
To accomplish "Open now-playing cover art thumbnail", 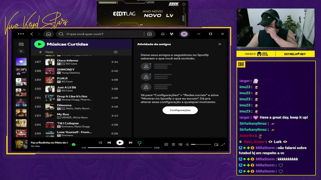I will pyautogui.click(x=21, y=144).
